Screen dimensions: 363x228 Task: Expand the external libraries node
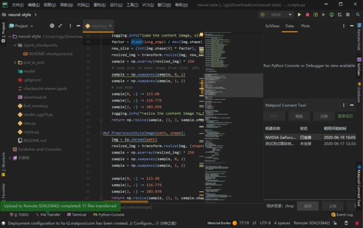pos(10,158)
